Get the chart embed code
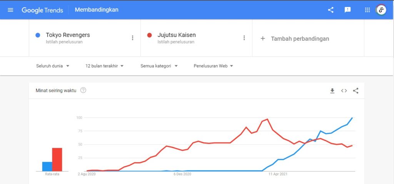394x184 pixels. [x=344, y=91]
